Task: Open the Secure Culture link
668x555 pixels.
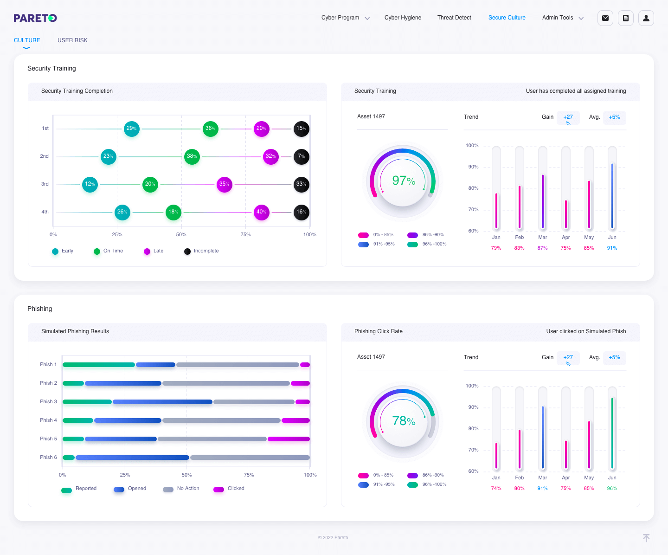Action: pyautogui.click(x=507, y=18)
